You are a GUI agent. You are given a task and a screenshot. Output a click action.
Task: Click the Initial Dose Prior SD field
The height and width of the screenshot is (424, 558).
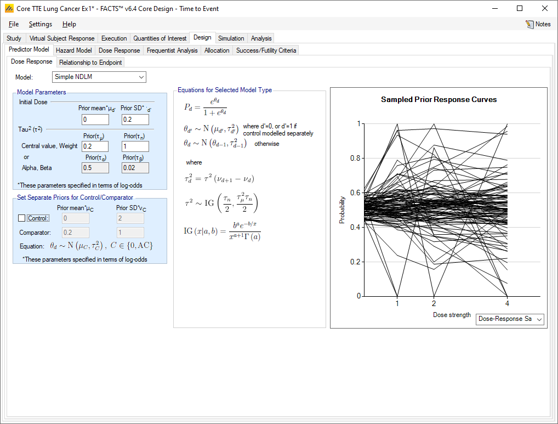[x=135, y=120]
